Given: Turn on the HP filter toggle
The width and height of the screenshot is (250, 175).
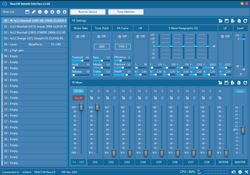Looking at the screenshot, I should click(x=141, y=36).
